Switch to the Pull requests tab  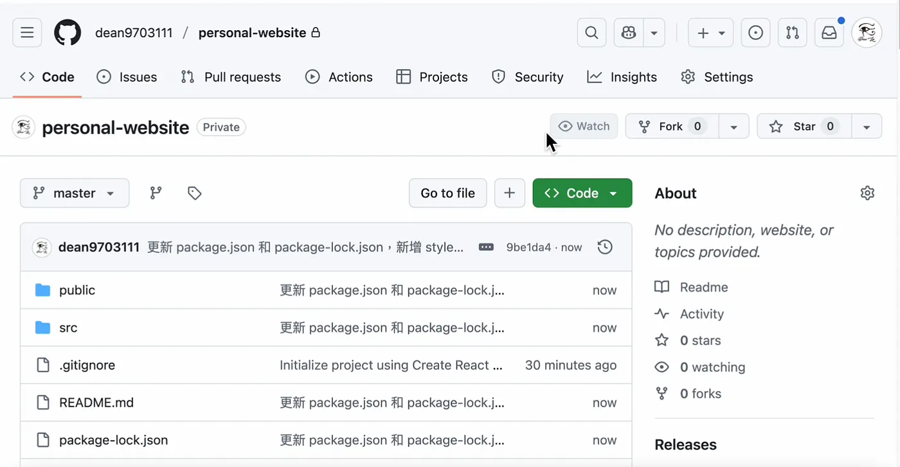click(231, 77)
